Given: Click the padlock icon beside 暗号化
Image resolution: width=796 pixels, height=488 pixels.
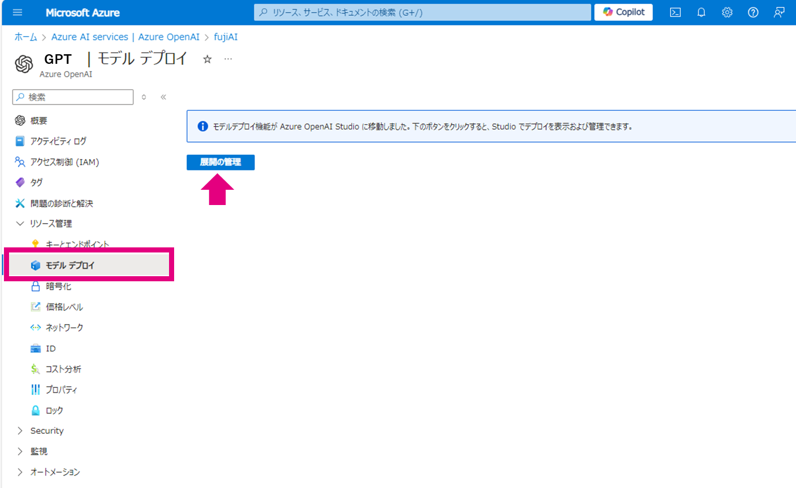Looking at the screenshot, I should (36, 286).
